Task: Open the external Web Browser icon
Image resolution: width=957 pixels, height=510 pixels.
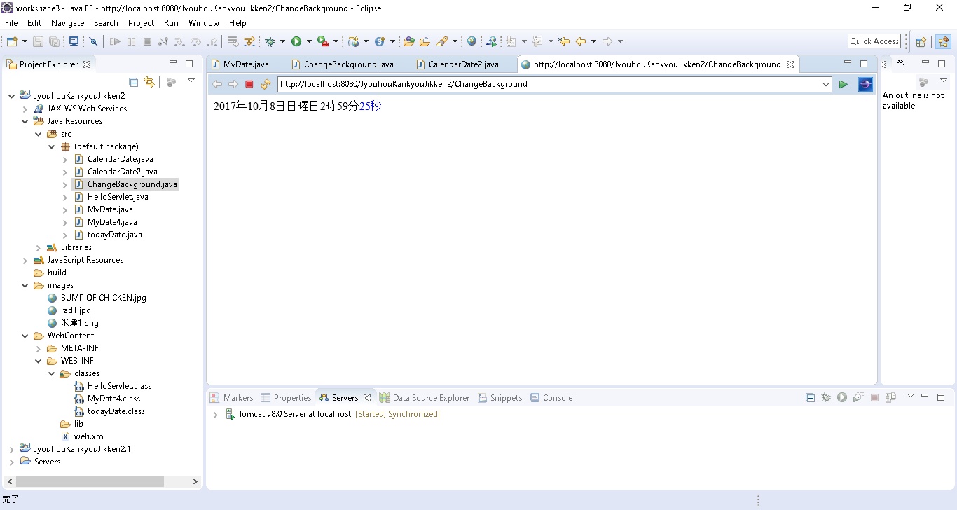Action: point(471,41)
